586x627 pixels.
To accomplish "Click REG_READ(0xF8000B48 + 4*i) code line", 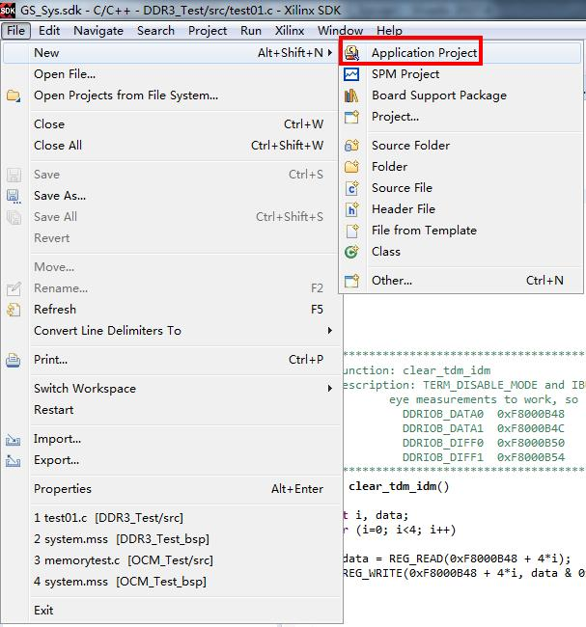I will [457, 559].
